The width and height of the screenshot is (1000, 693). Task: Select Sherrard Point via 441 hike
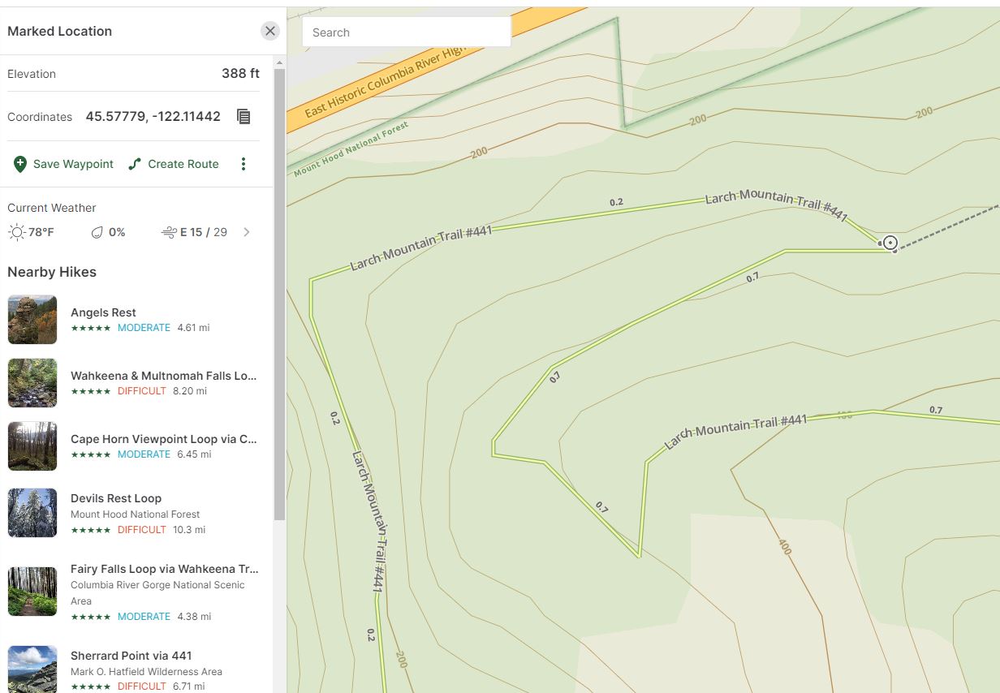[131, 656]
